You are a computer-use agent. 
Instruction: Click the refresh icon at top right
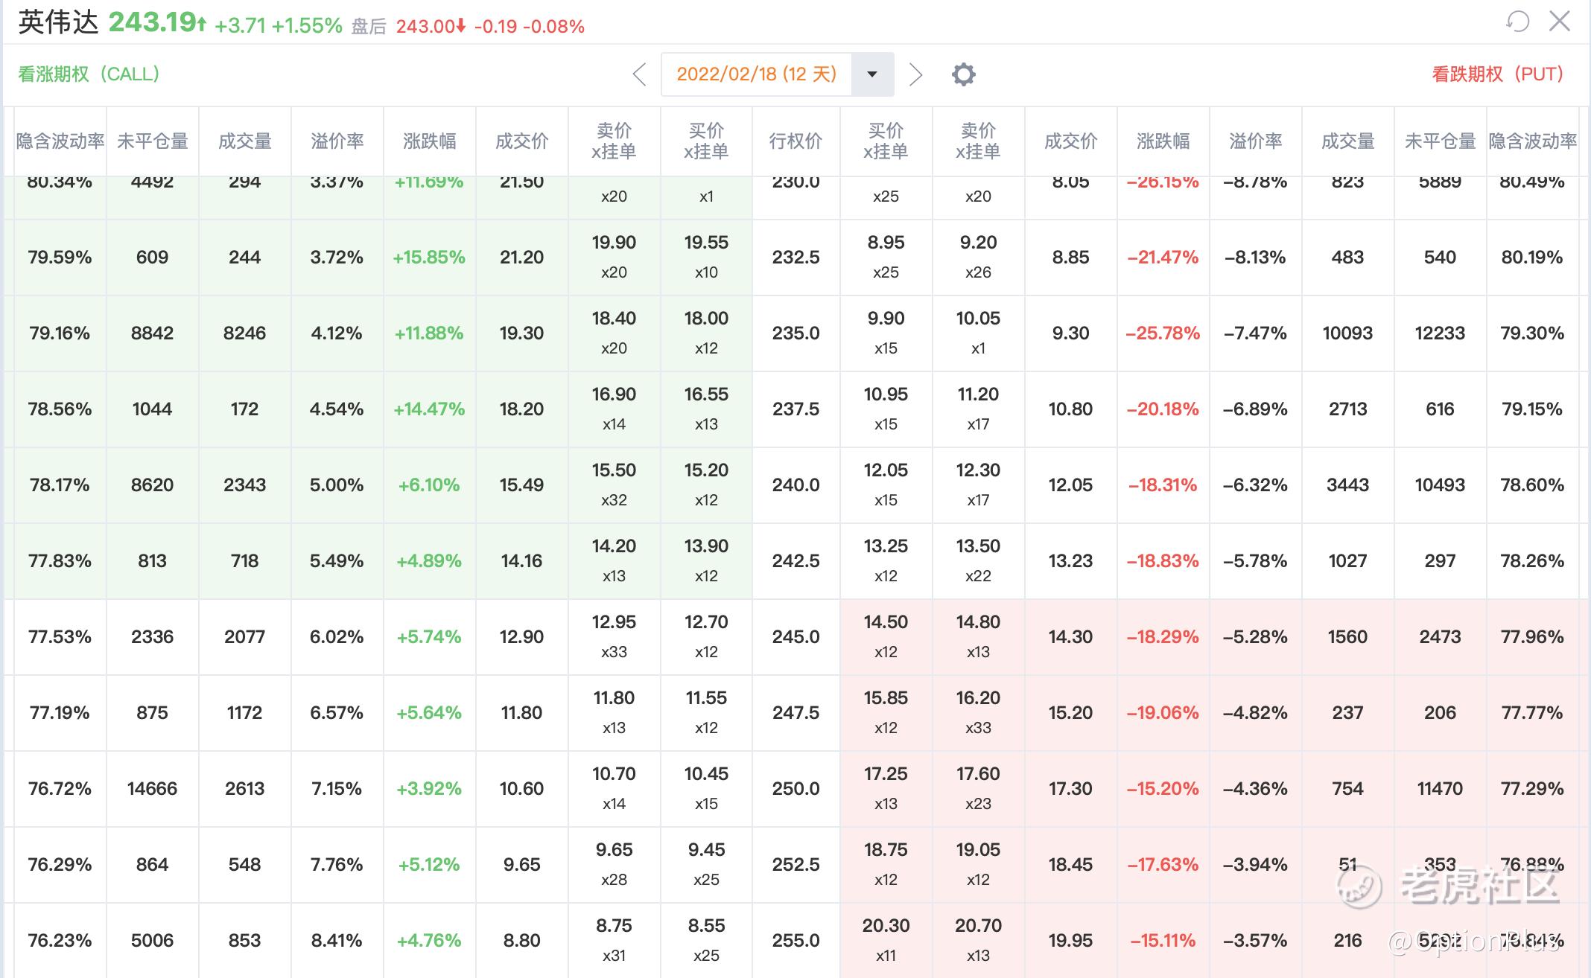tap(1517, 21)
